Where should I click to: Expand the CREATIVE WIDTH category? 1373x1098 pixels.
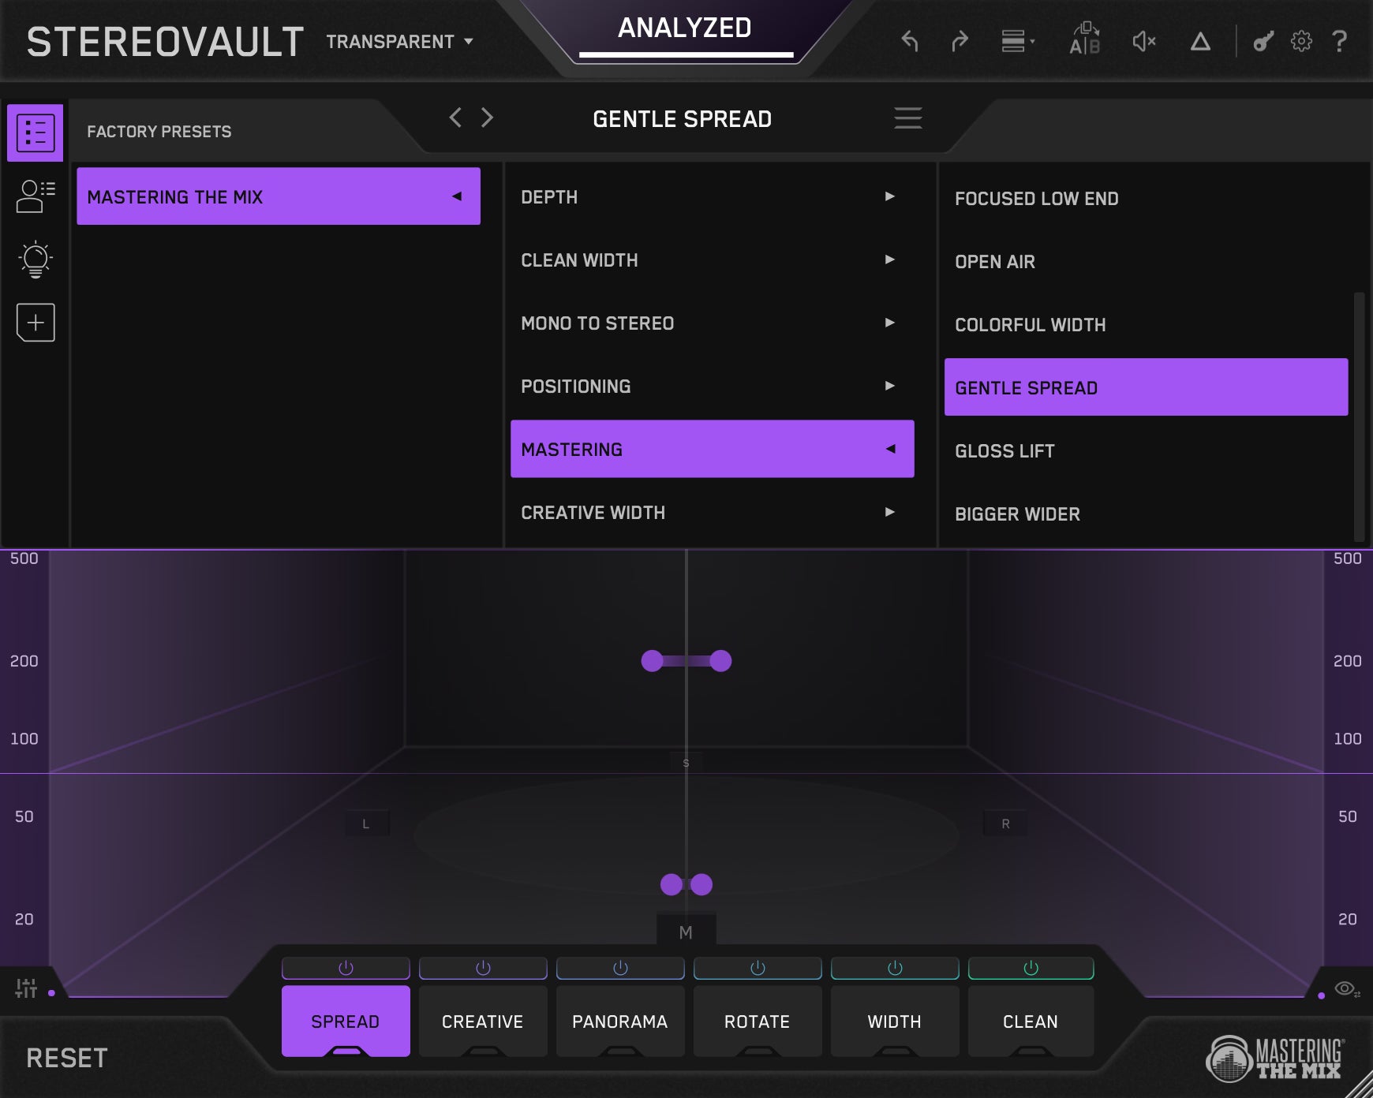(713, 512)
